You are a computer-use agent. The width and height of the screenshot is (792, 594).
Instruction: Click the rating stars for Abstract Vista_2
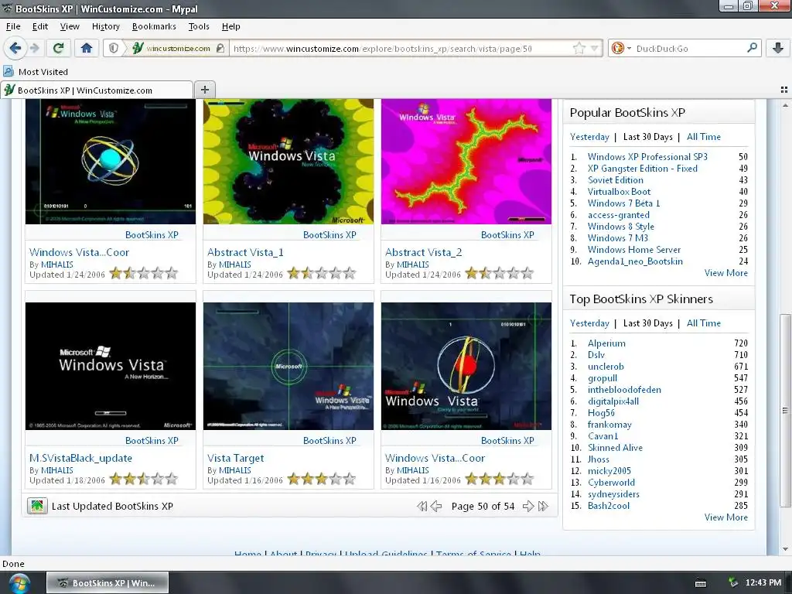(500, 273)
